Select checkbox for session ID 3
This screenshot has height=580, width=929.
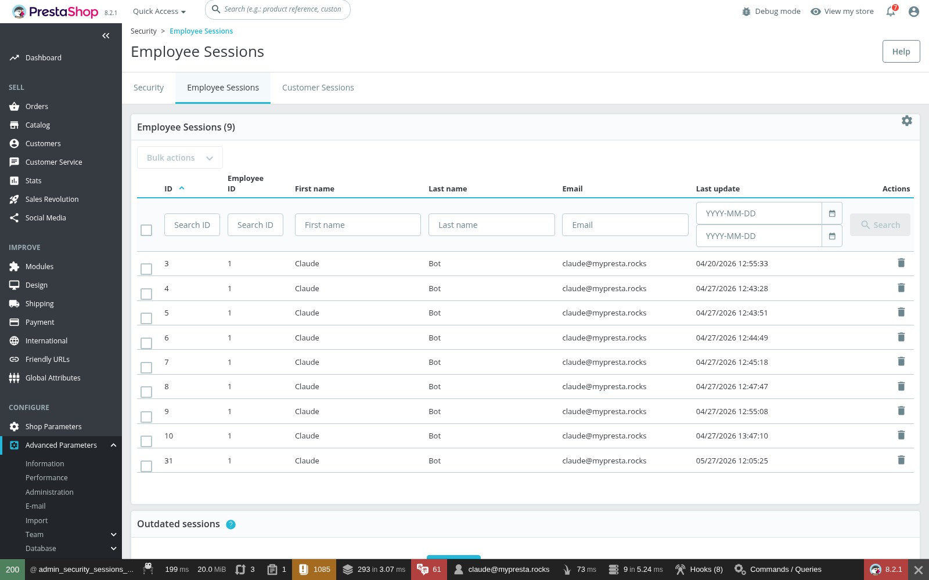tap(146, 269)
